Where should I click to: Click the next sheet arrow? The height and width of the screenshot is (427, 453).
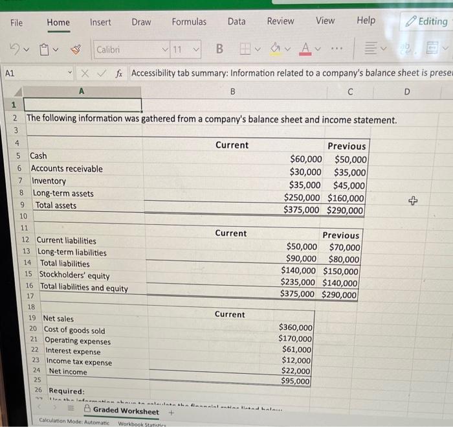(x=55, y=408)
